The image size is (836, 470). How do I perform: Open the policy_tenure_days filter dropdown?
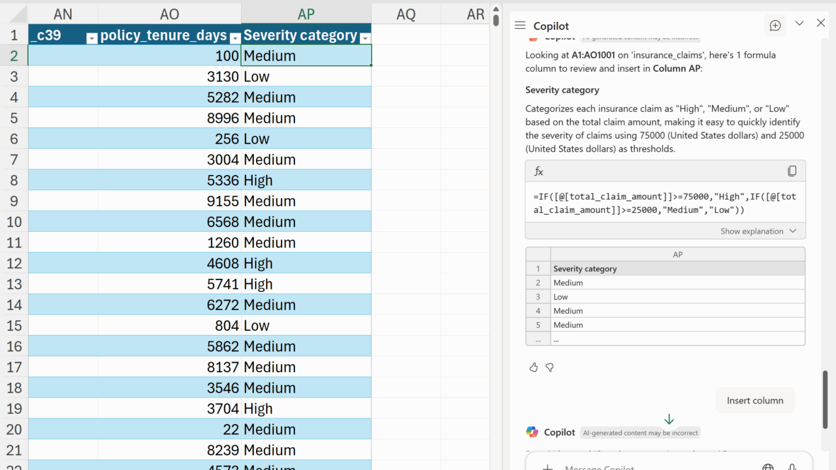[x=234, y=38]
